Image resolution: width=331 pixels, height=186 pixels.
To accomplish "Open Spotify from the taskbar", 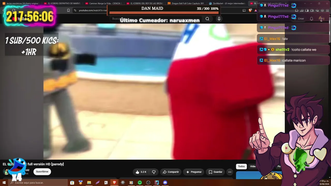I will tap(140, 183).
